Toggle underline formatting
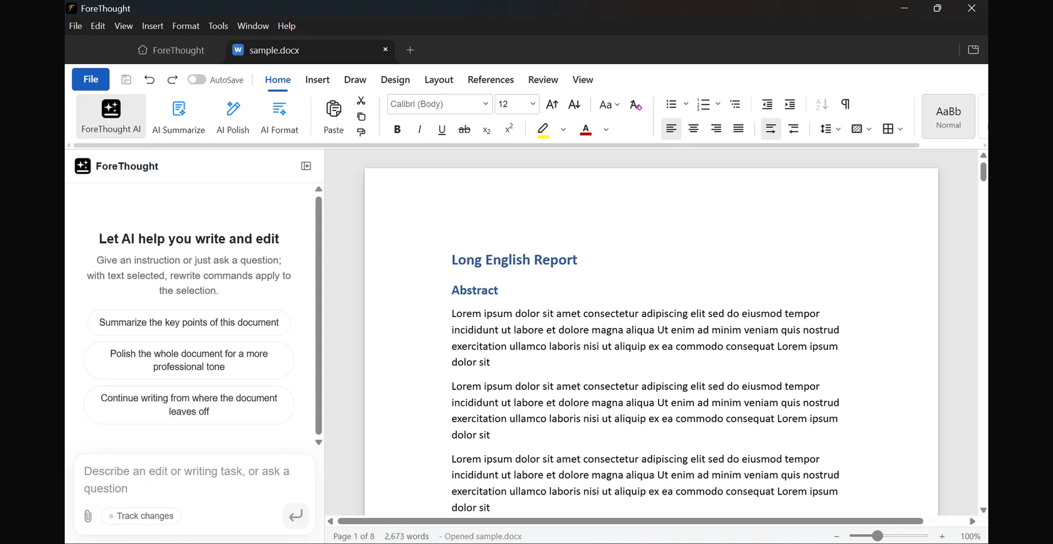The height and width of the screenshot is (544, 1053). pyautogui.click(x=441, y=129)
